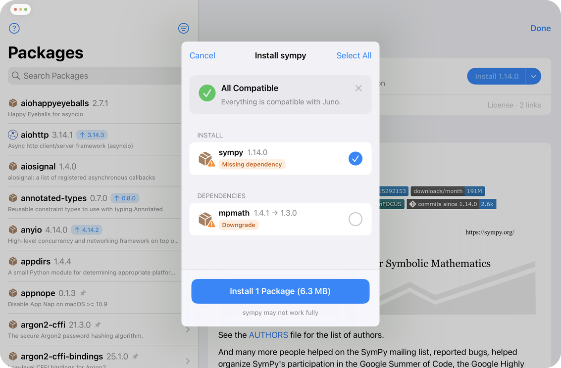Click the https://sympy.org/ text
The height and width of the screenshot is (368, 561).
490,232
